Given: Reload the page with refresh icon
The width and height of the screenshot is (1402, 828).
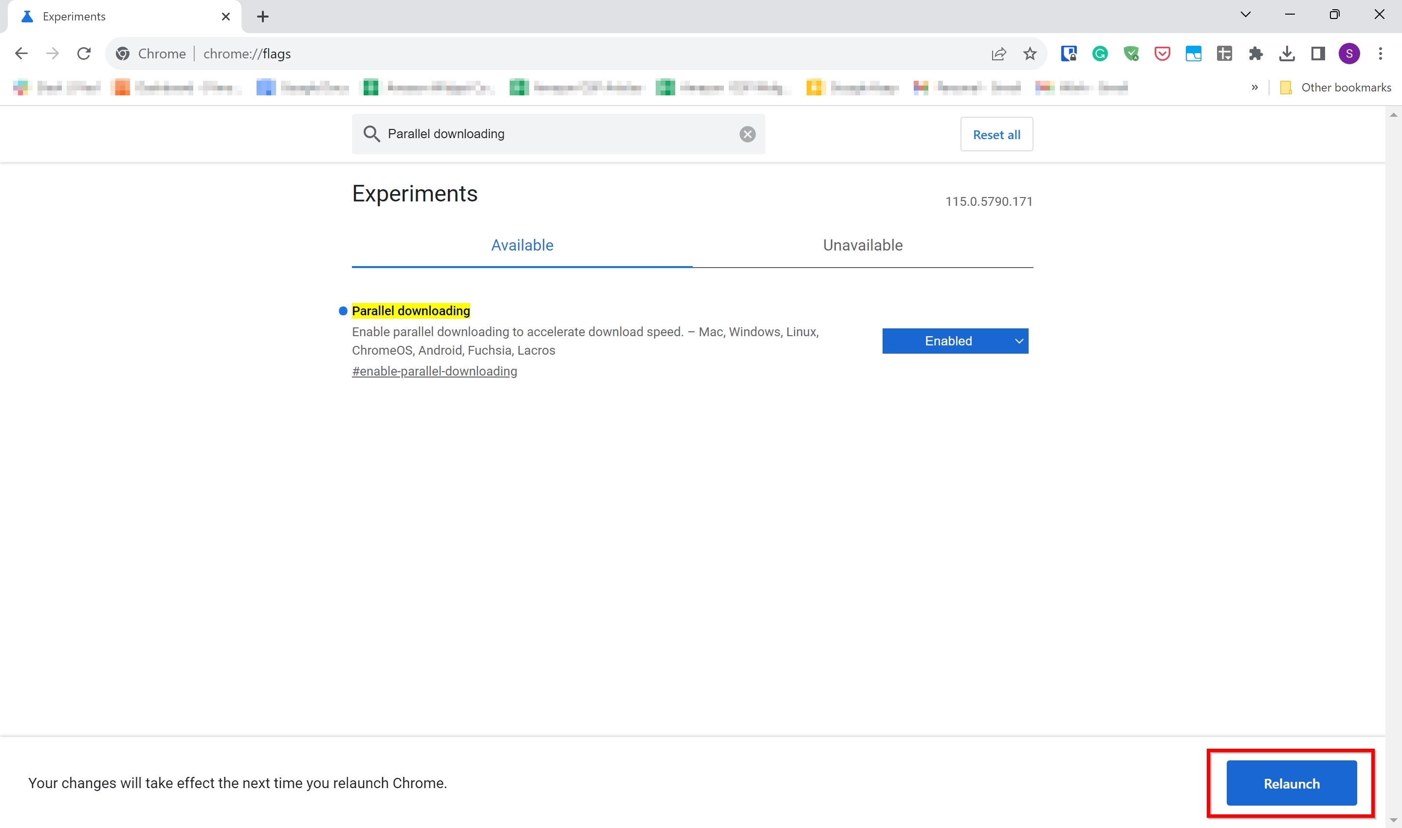Looking at the screenshot, I should (x=84, y=54).
